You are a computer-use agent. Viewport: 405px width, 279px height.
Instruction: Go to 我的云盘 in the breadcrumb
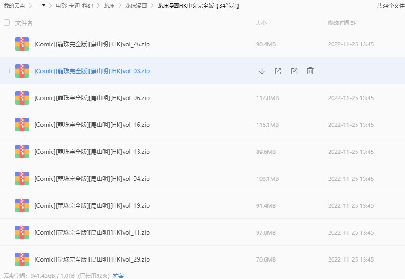13,6
